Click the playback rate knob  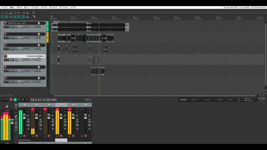pos(255,99)
